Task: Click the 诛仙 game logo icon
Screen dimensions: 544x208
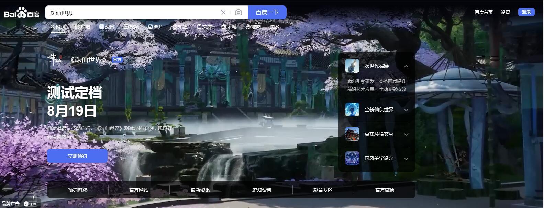Action: 55,59
